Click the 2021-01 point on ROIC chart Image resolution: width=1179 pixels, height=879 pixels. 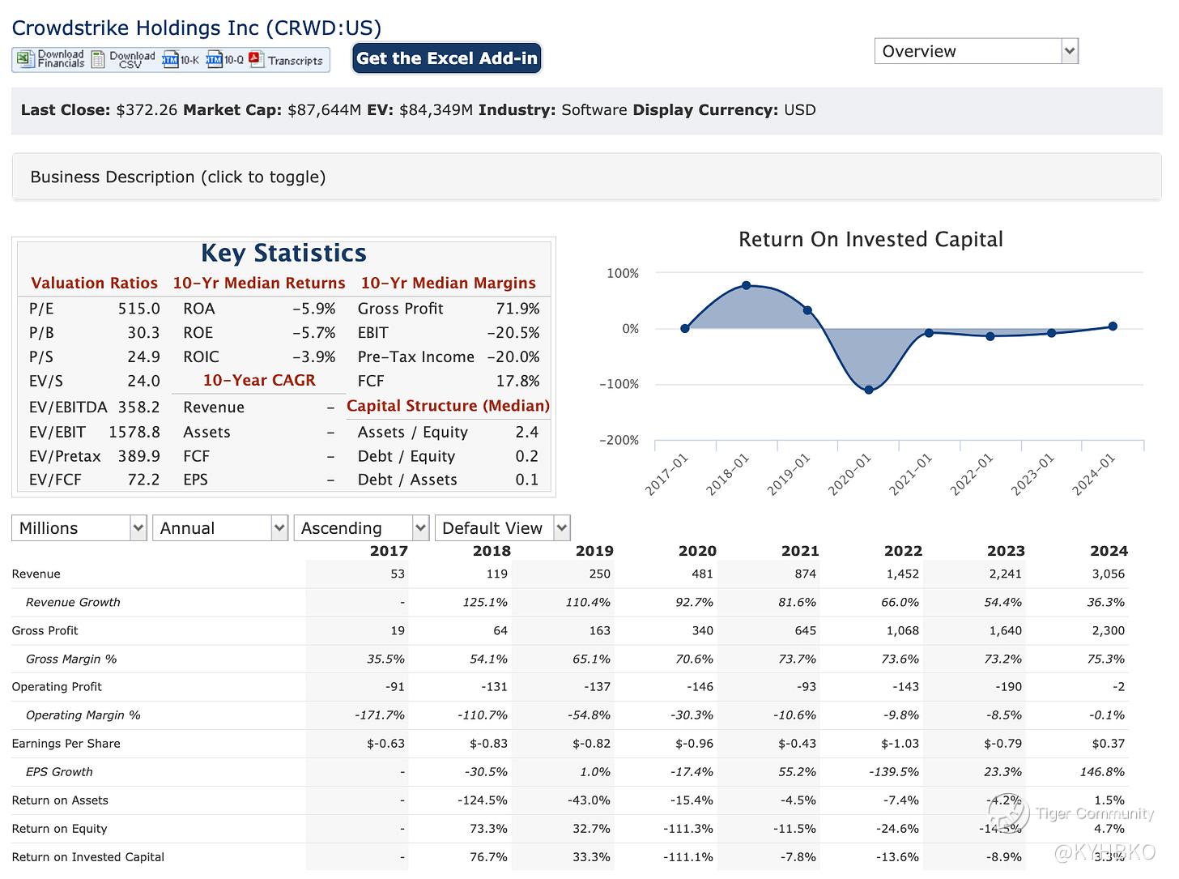click(x=930, y=333)
